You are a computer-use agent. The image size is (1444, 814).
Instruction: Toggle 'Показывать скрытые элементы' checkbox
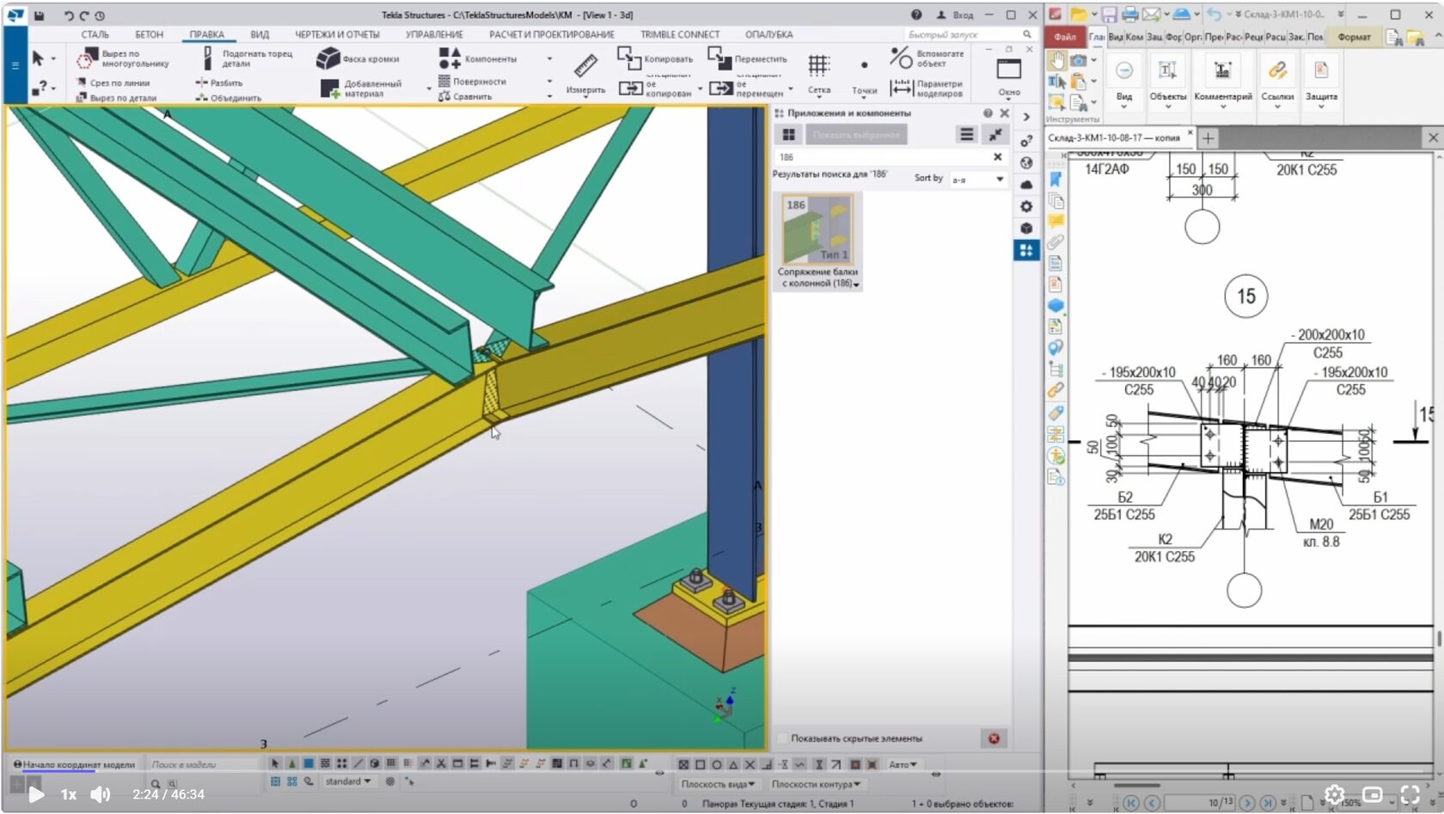782,738
